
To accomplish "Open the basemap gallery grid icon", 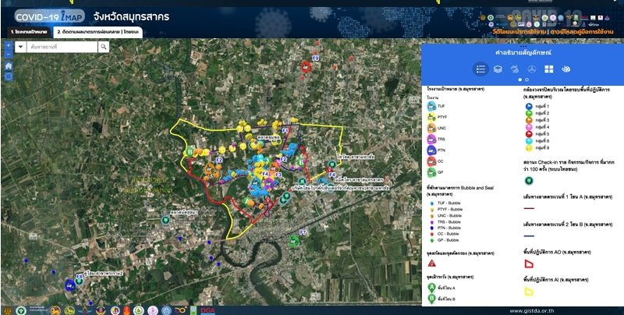I will [x=548, y=69].
